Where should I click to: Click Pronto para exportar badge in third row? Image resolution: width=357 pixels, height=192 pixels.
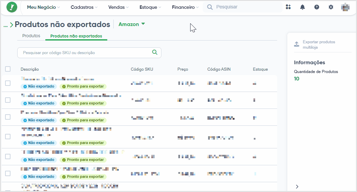[83, 120]
